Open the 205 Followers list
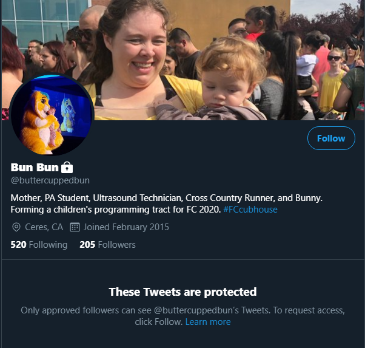This screenshot has width=365, height=348. [107, 245]
